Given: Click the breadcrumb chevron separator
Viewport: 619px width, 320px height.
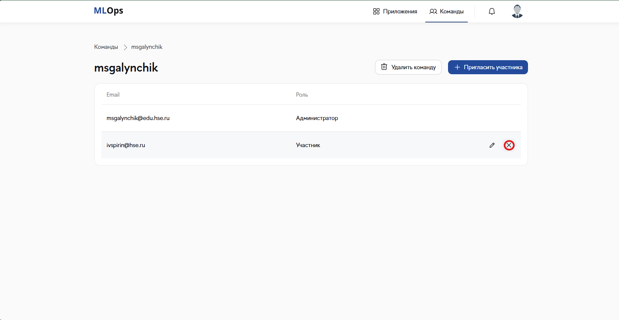Looking at the screenshot, I should point(125,47).
